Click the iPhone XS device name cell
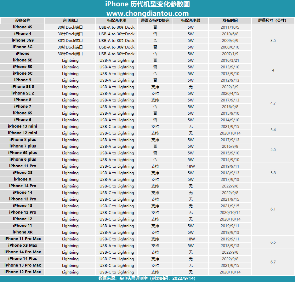295x282 pixels. coord(22,173)
